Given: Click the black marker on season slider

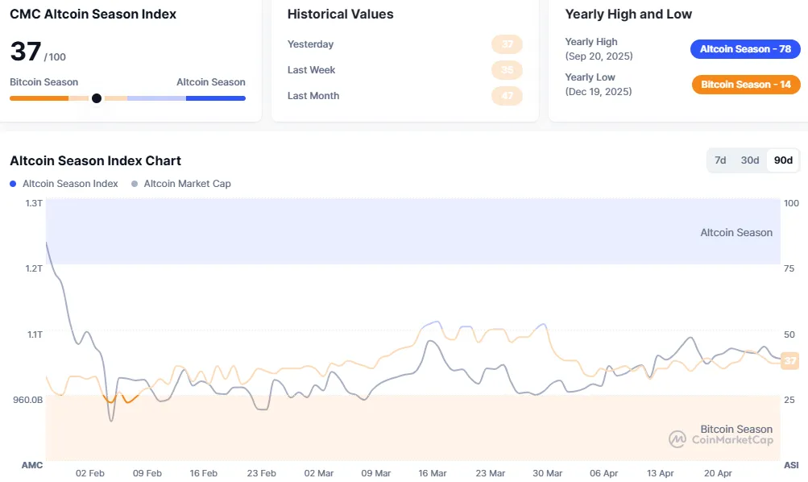Looking at the screenshot, I should click(x=97, y=98).
